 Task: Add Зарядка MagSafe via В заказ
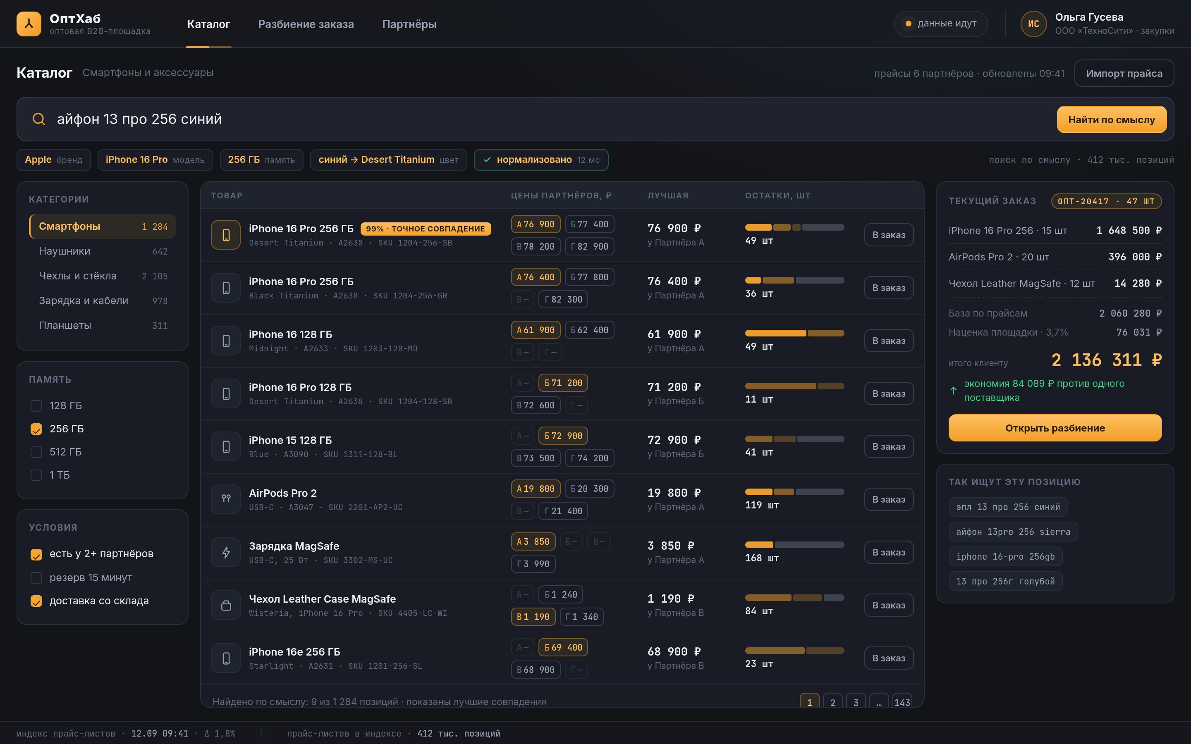click(x=889, y=552)
